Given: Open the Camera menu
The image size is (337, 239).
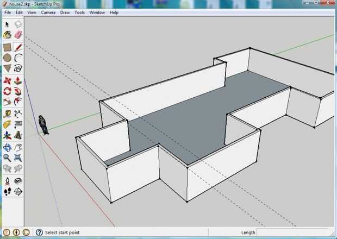Looking at the screenshot, I should (x=48, y=12).
